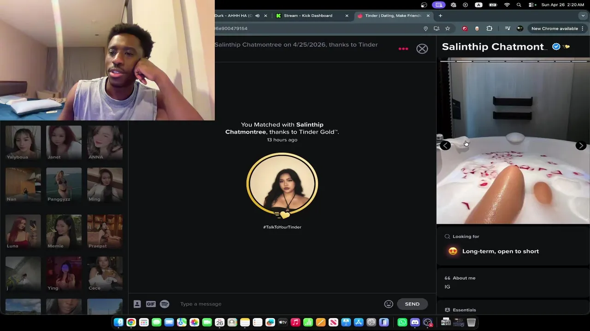Expand the tab search dropdown in Chrome
This screenshot has height=331, width=590.
tap(583, 16)
